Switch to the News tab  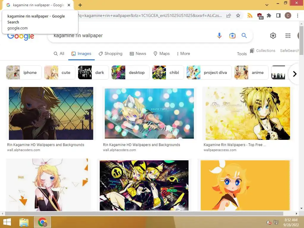pyautogui.click(x=138, y=54)
